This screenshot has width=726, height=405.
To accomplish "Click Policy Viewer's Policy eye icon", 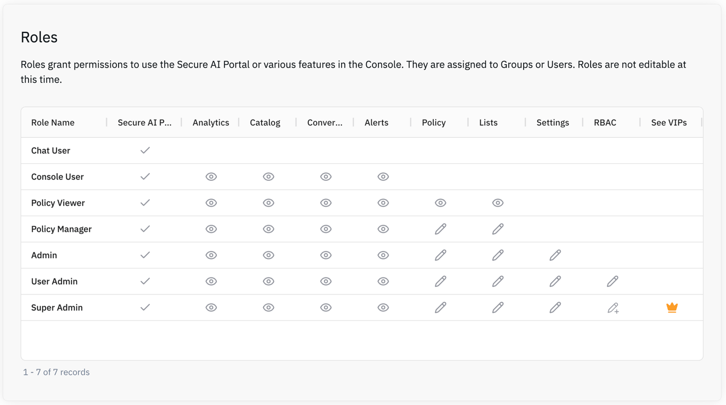I will tap(440, 203).
